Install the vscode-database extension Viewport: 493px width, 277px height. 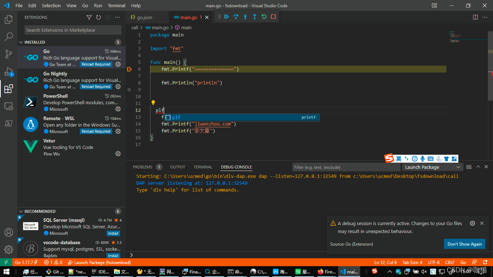click(x=113, y=256)
